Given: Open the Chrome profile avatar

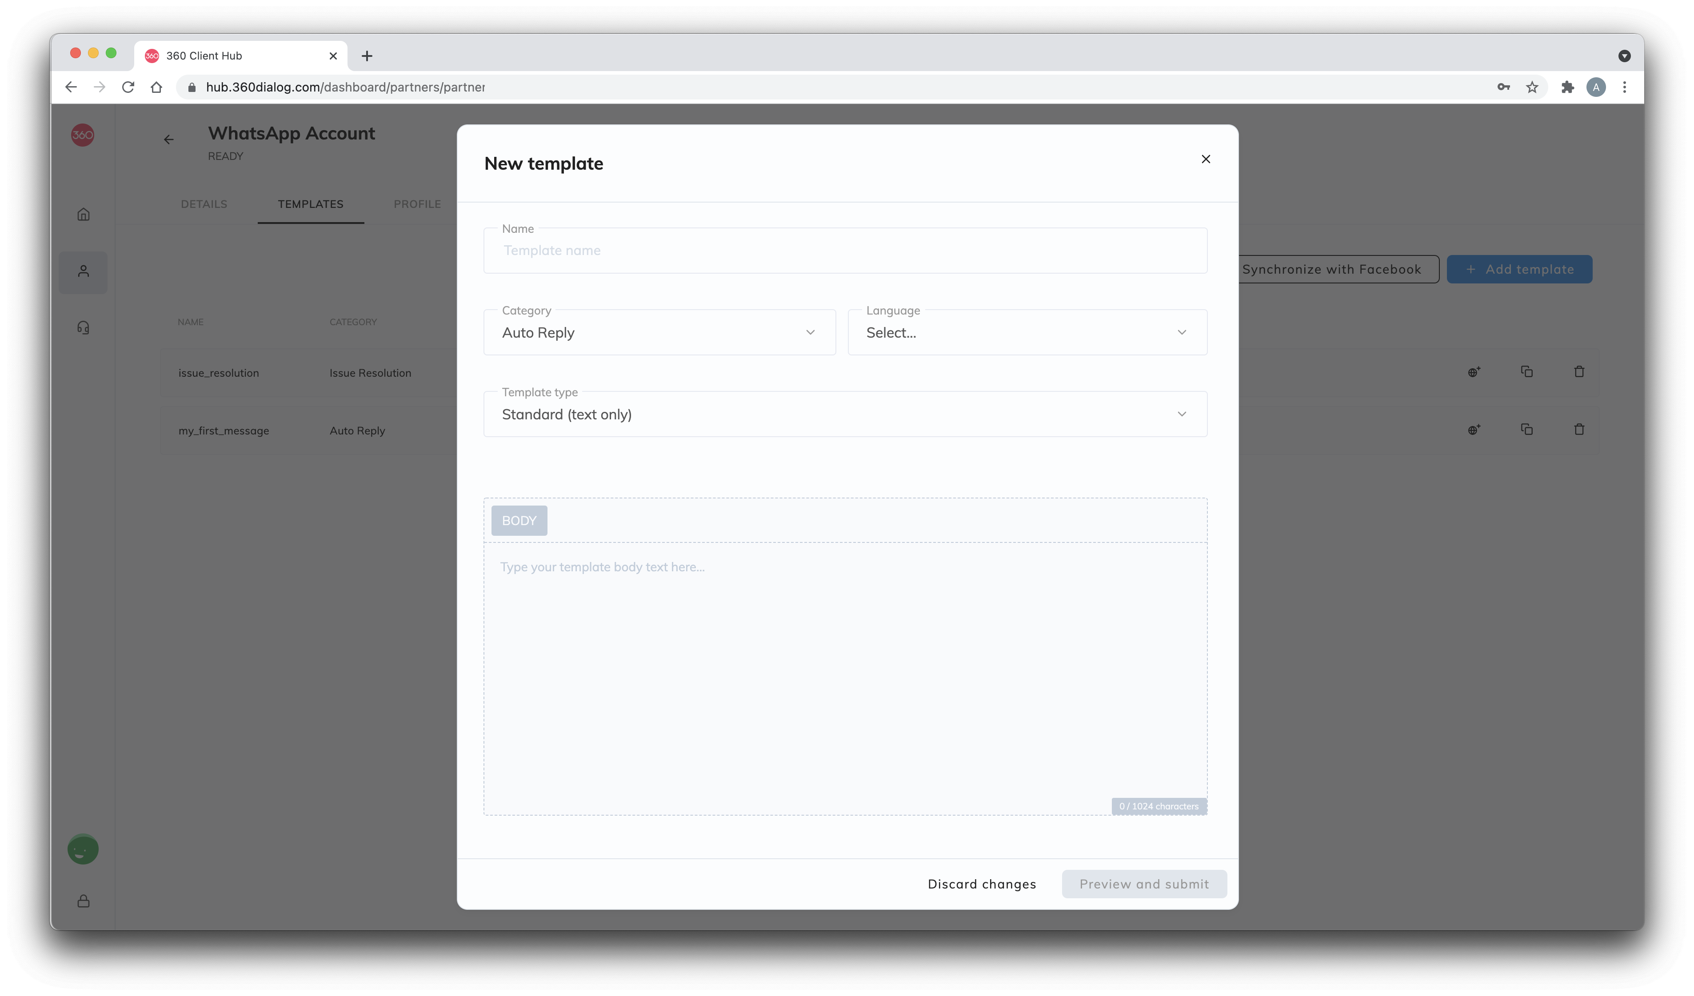Looking at the screenshot, I should [1596, 88].
